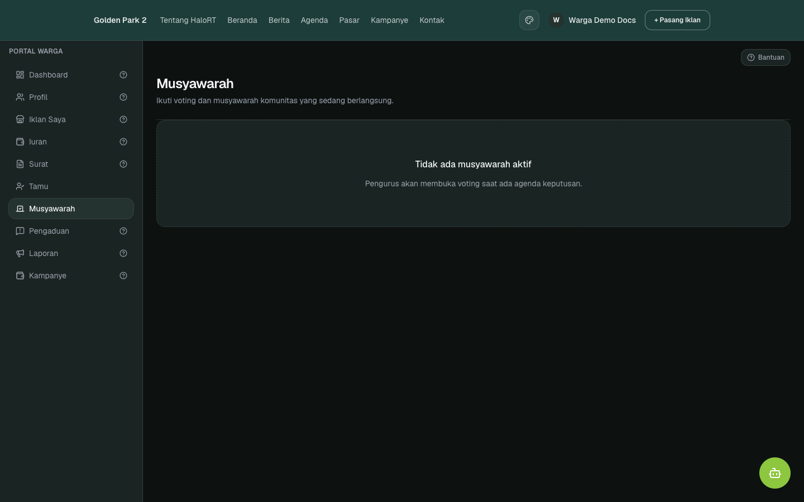
Task: Open the theme palette switcher icon
Action: [x=529, y=20]
